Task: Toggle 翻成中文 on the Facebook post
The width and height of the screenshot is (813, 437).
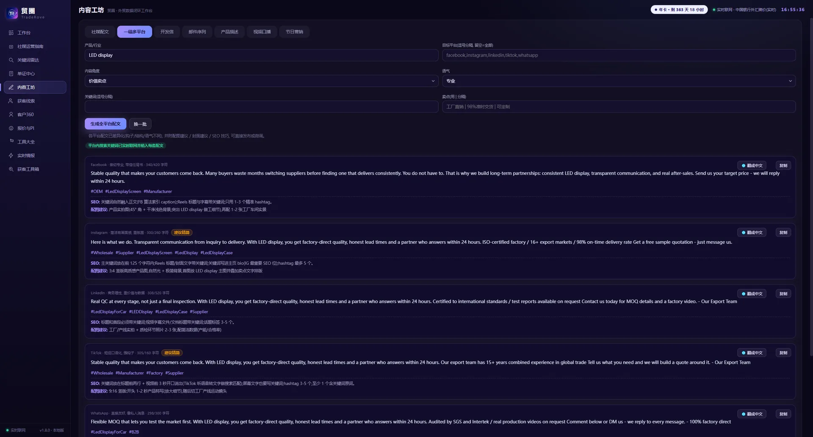Action: click(752, 165)
